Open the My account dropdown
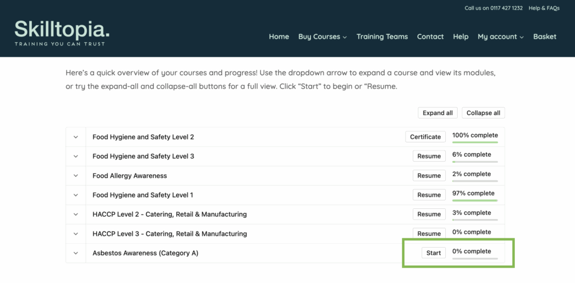The width and height of the screenshot is (575, 283). click(500, 36)
